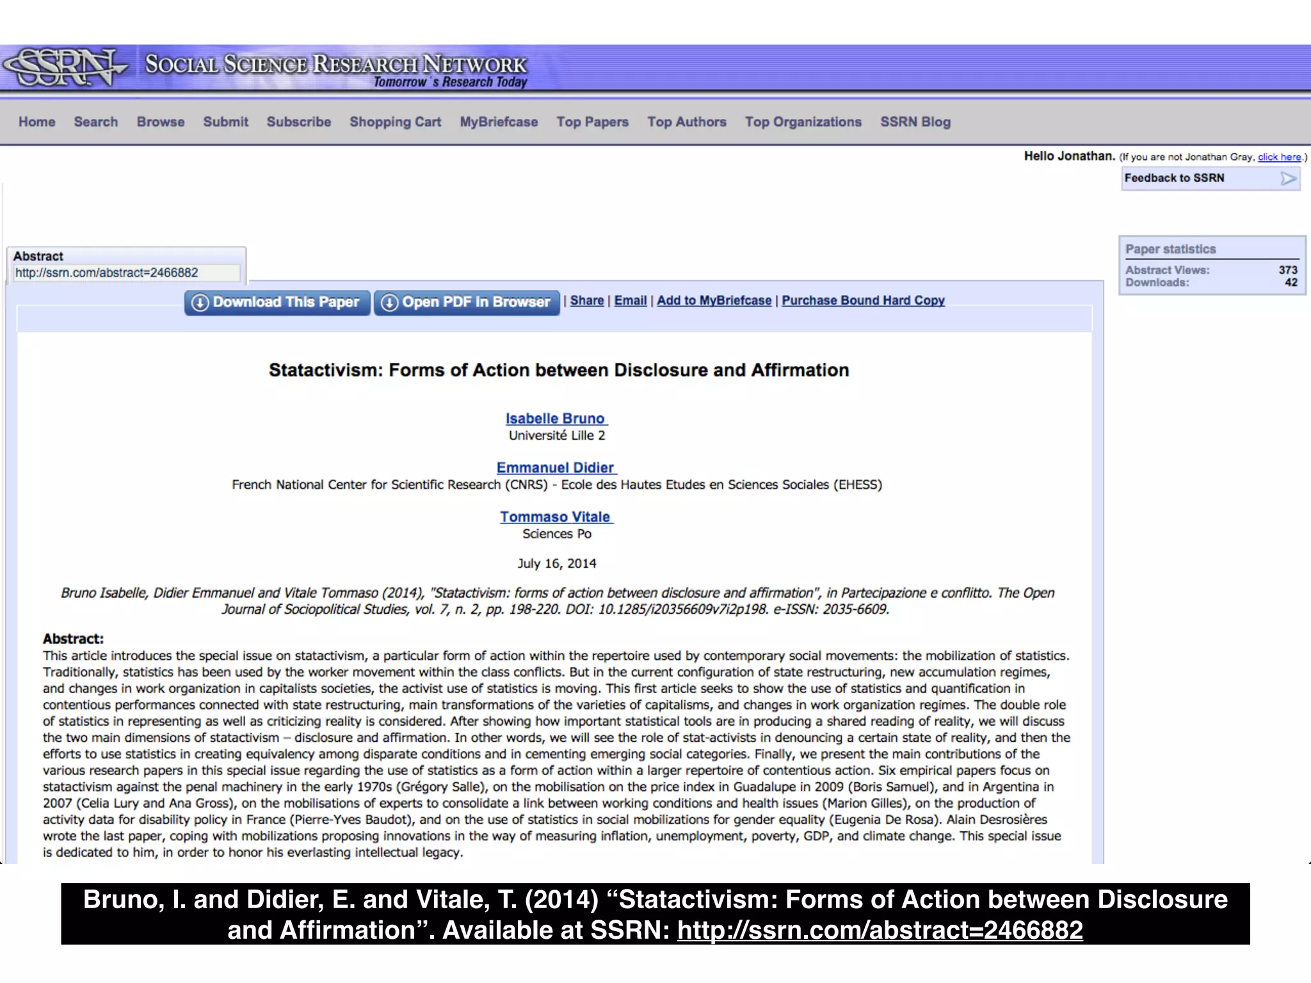Open author Isabelle Bruno's profile
Screen dimensions: 1311x983
click(x=556, y=419)
